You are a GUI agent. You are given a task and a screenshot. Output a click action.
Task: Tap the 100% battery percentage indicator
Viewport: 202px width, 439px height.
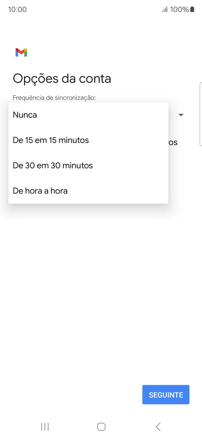coord(179,9)
